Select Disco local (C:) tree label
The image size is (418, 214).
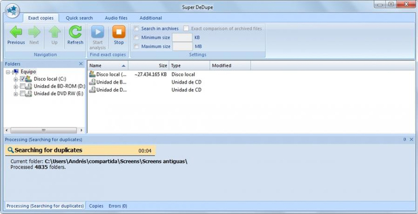[x=50, y=79]
